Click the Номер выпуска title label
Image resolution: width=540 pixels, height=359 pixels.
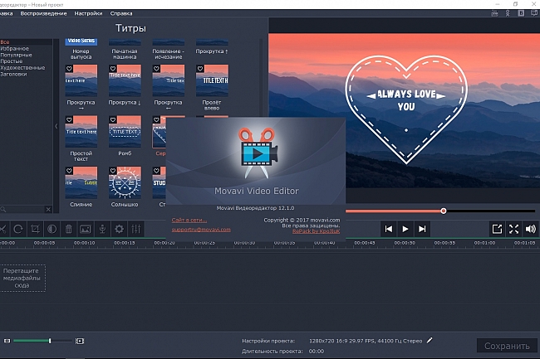click(81, 54)
